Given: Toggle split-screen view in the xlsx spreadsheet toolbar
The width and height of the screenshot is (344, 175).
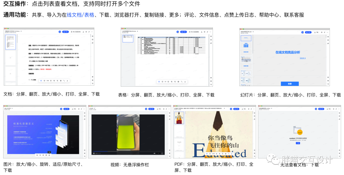Looking at the screenshot, I should (x=159, y=82).
